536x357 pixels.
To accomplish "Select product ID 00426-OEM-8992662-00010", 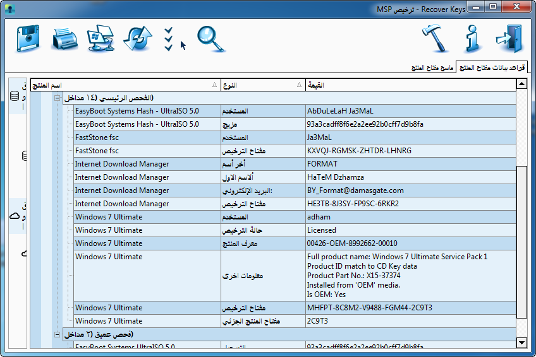I will pos(411,243).
